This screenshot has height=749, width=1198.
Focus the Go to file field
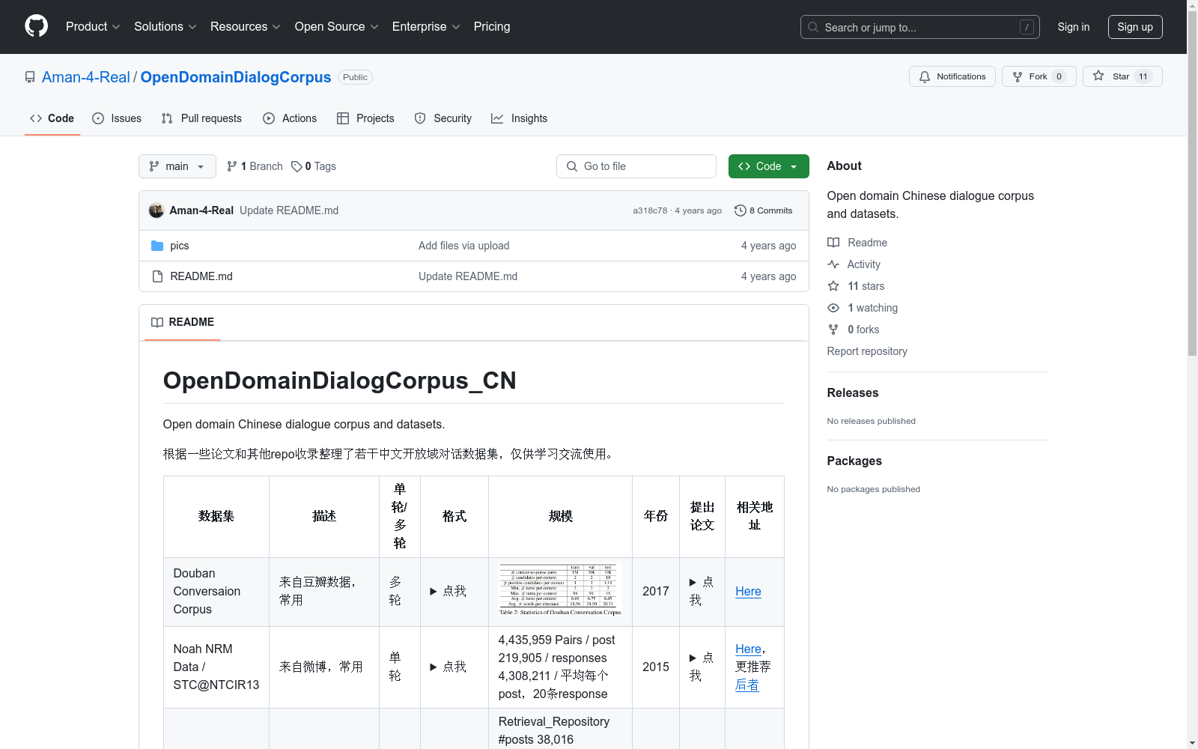coord(636,166)
